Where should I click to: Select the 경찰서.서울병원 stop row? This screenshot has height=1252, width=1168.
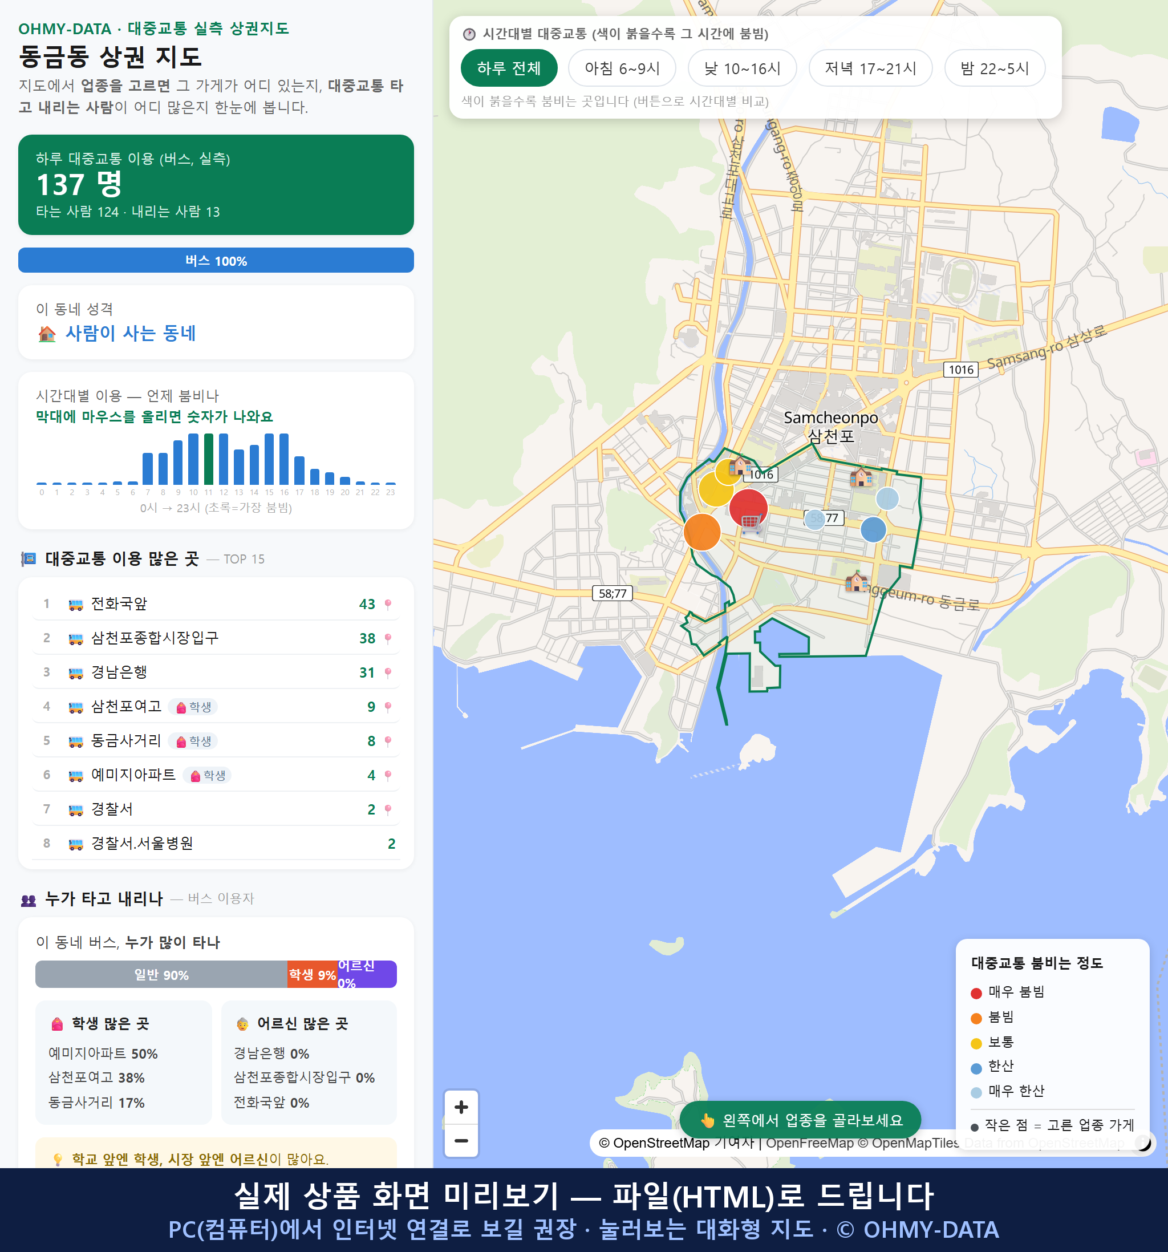[x=216, y=843]
